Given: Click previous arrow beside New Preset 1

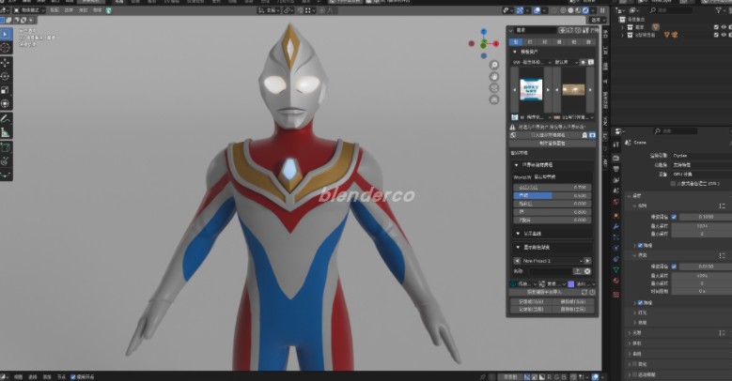Looking at the screenshot, I should click(517, 261).
